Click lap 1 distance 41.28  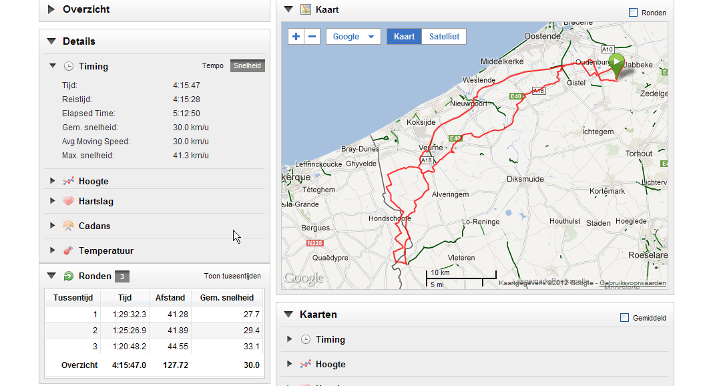click(178, 314)
